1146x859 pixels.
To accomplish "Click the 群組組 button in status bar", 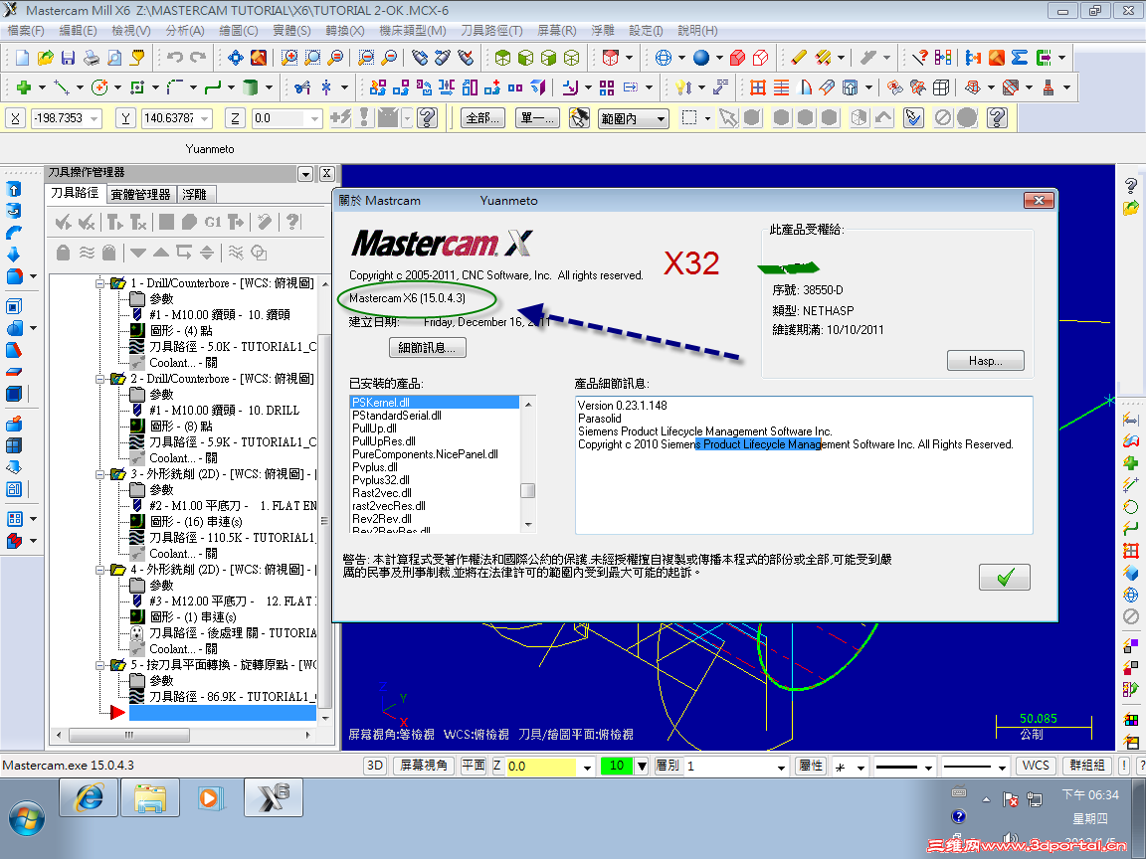I will [x=1086, y=766].
